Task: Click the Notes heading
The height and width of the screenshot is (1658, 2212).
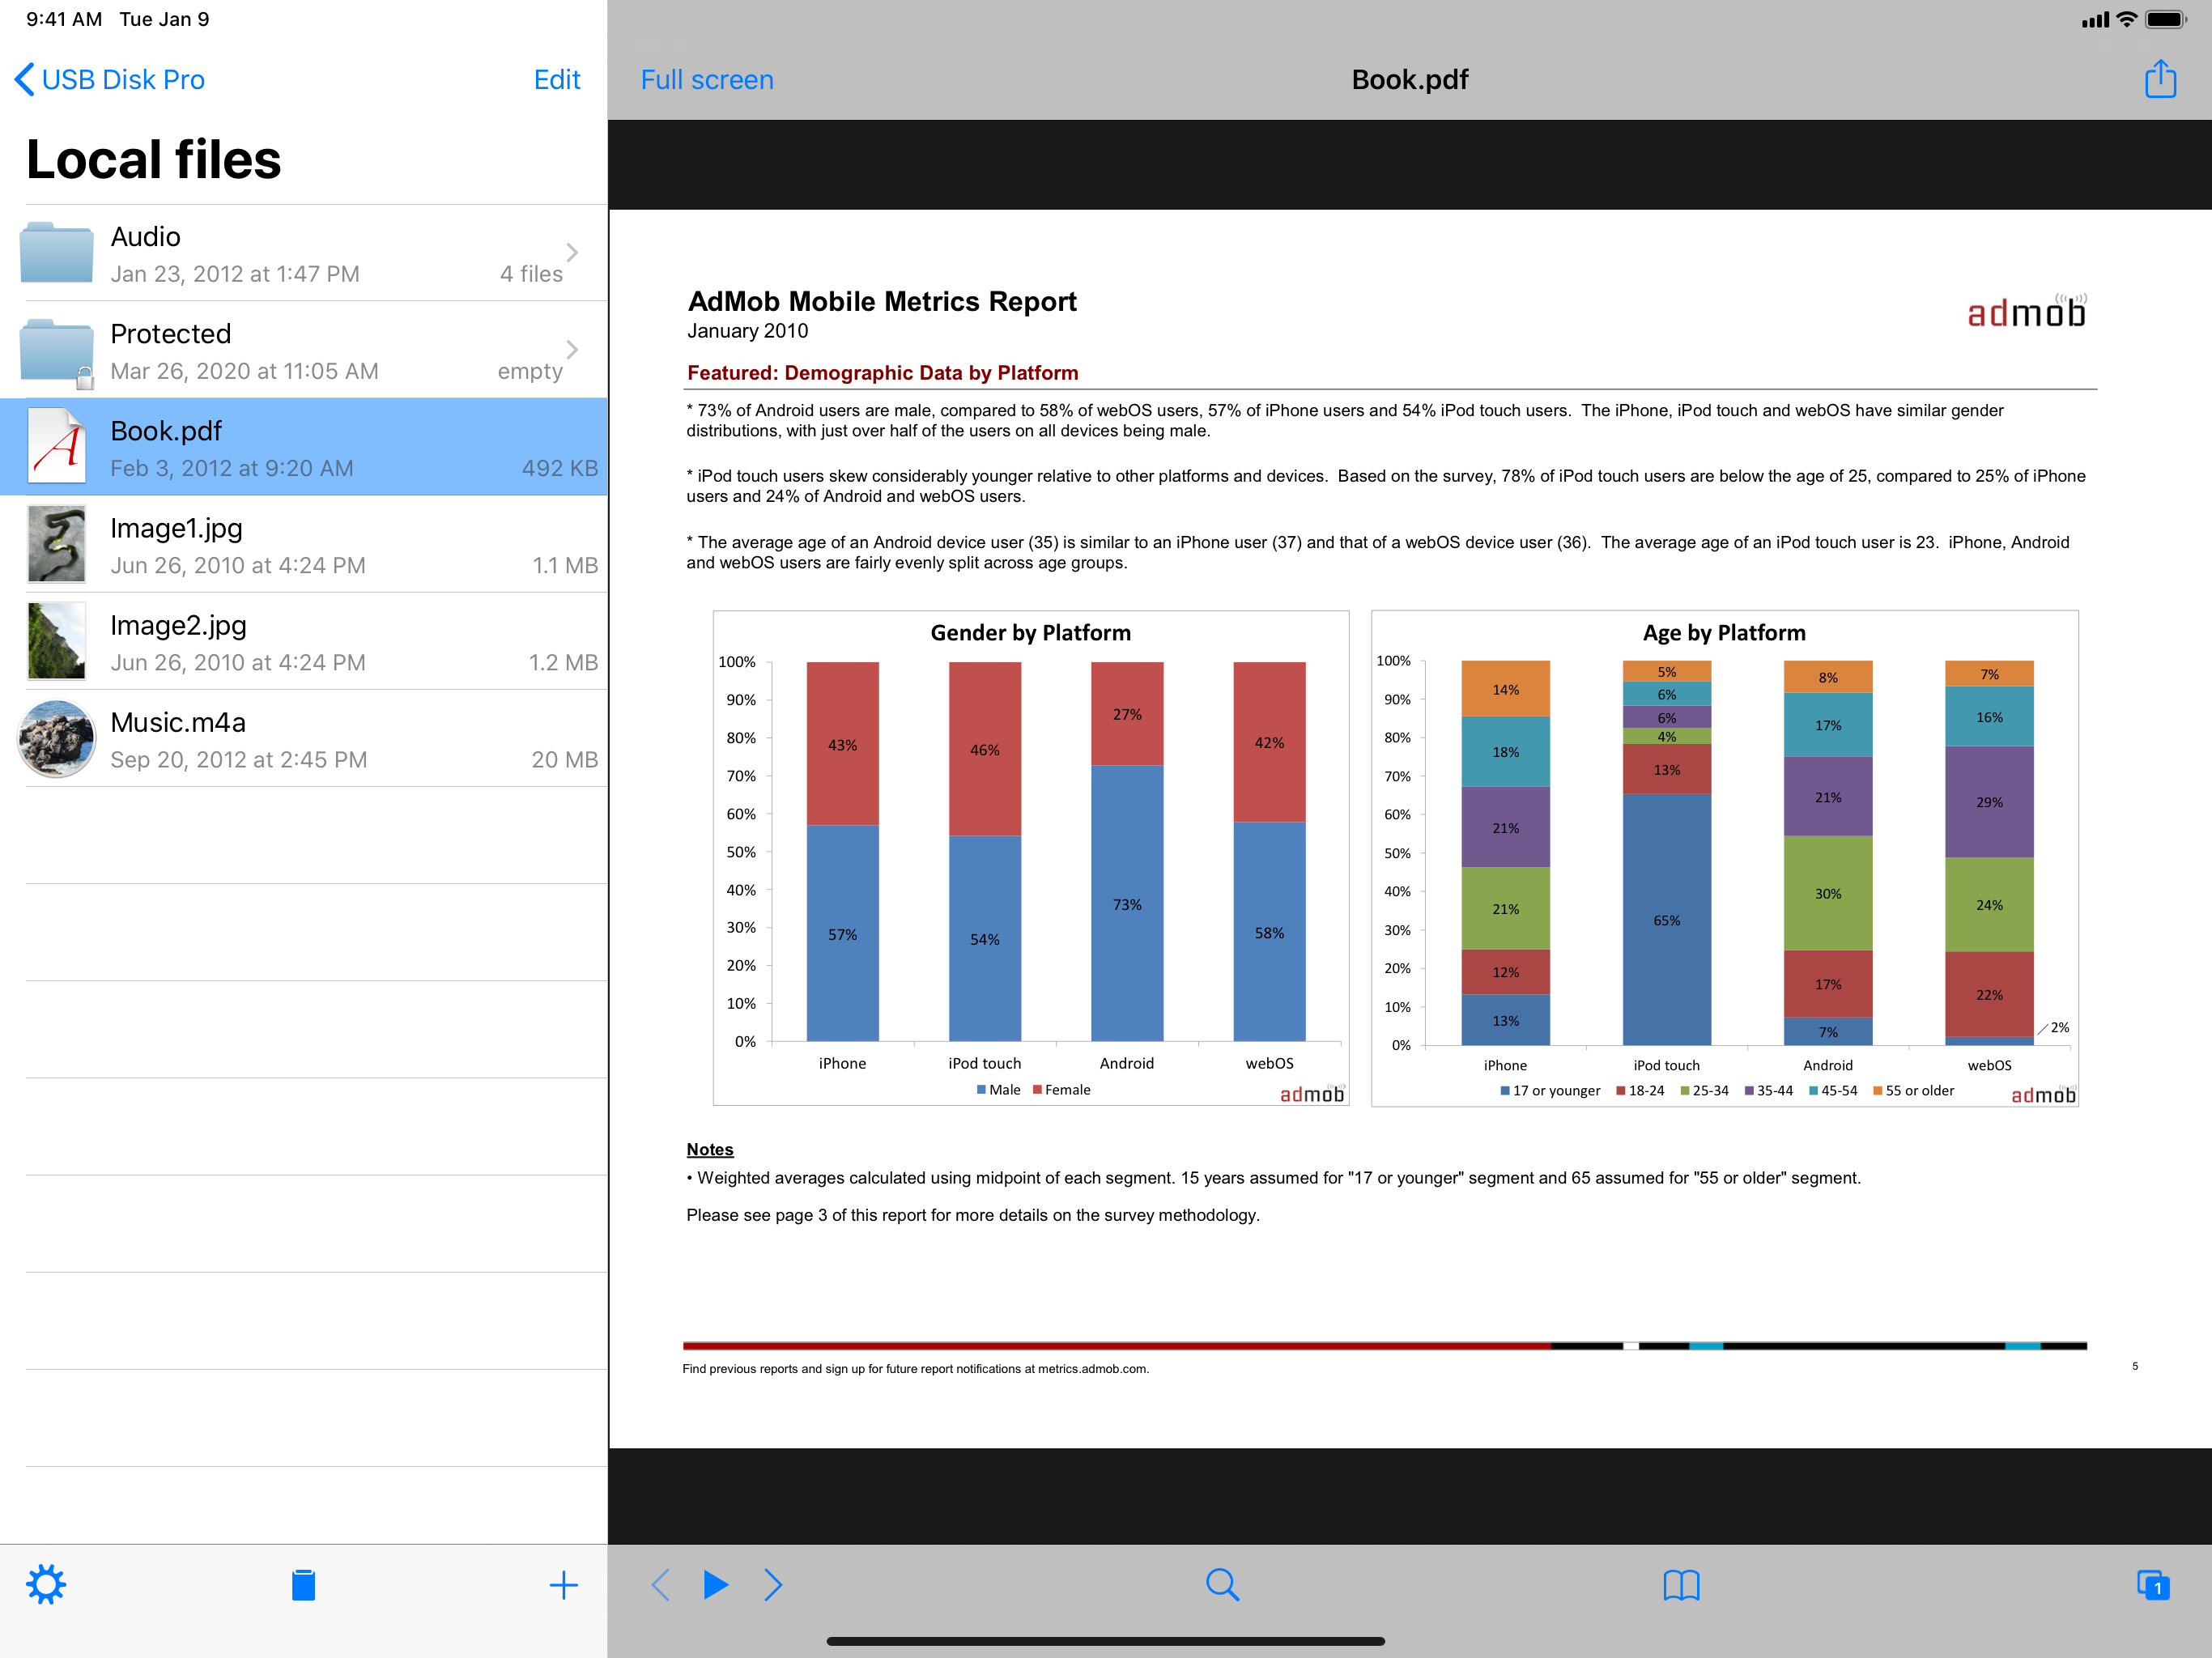Action: pyautogui.click(x=710, y=1149)
